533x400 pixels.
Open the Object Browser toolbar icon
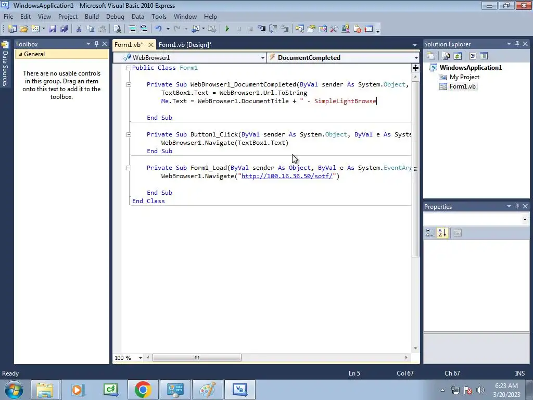tap(323, 29)
